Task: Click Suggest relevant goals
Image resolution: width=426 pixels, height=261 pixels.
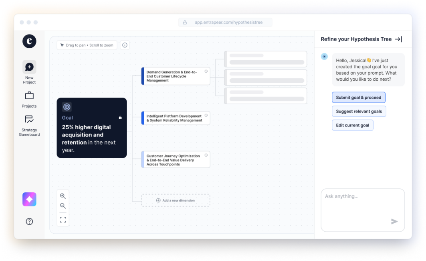Action: click(359, 111)
